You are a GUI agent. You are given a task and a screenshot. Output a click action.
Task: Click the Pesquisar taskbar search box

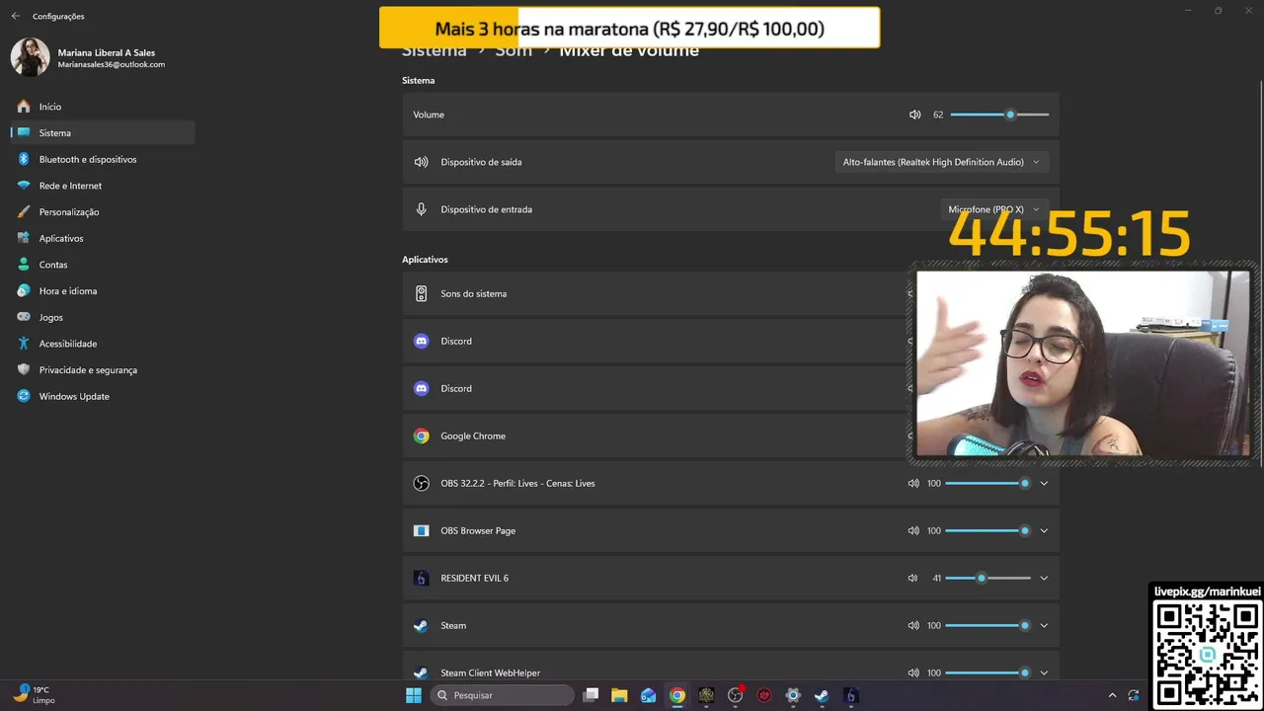[503, 695]
